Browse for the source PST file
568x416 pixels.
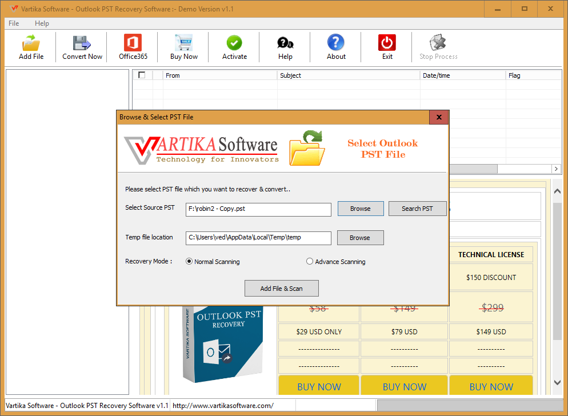tap(361, 209)
